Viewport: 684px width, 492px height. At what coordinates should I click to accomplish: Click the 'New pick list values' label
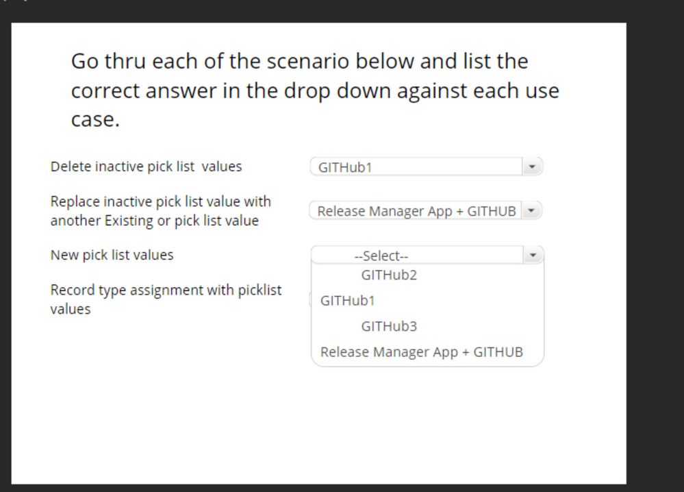click(112, 255)
